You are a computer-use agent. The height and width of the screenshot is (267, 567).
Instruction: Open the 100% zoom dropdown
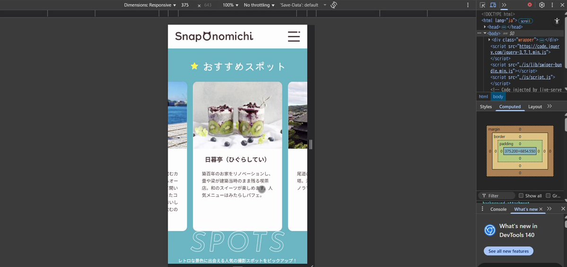tap(231, 5)
